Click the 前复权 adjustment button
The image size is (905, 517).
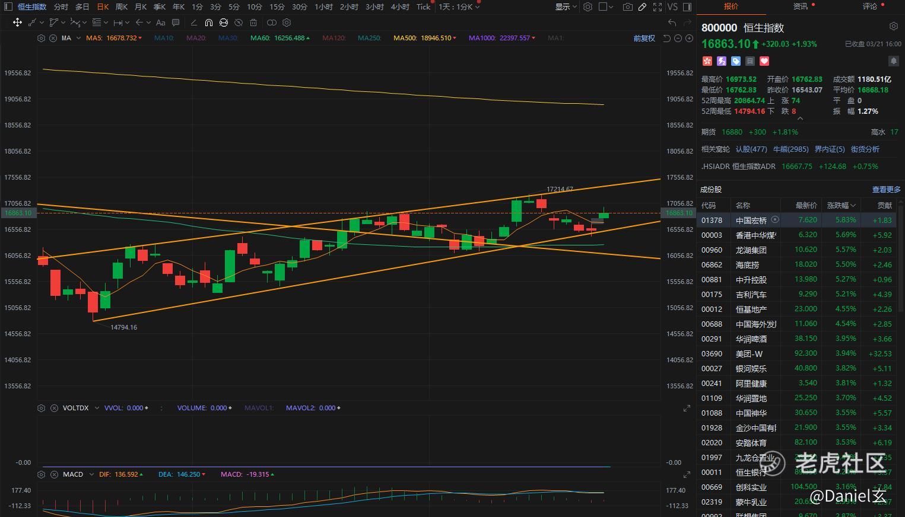point(644,38)
